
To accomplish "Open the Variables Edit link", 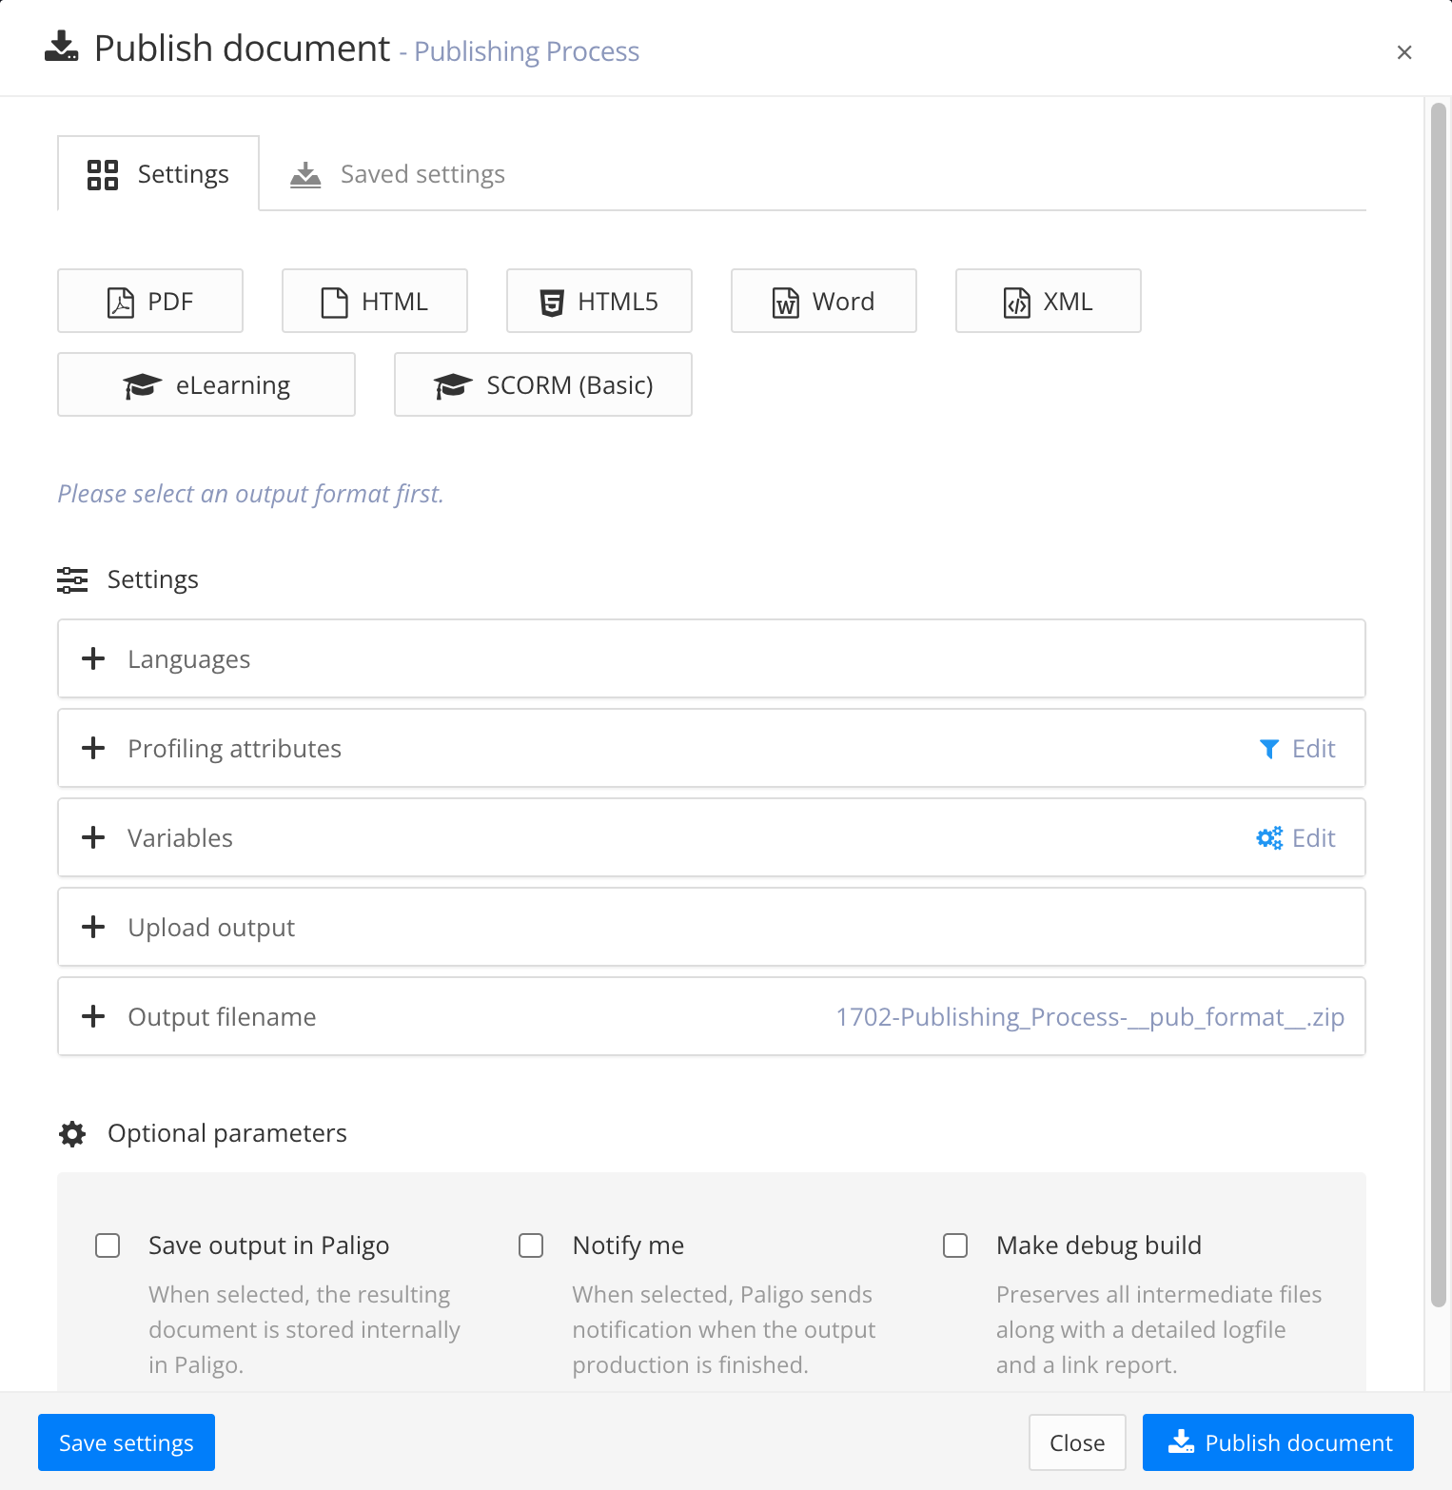I will pos(1314,837).
